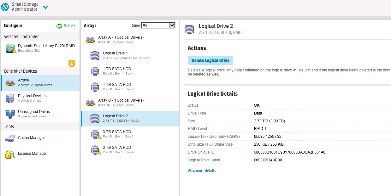Click the Bay 1 1 TB HDD icon
Screen dimensions: 391x196
pyautogui.click(x=95, y=71)
